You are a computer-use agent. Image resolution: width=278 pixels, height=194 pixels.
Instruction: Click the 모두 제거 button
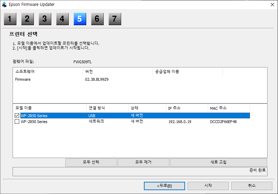(x=144, y=163)
